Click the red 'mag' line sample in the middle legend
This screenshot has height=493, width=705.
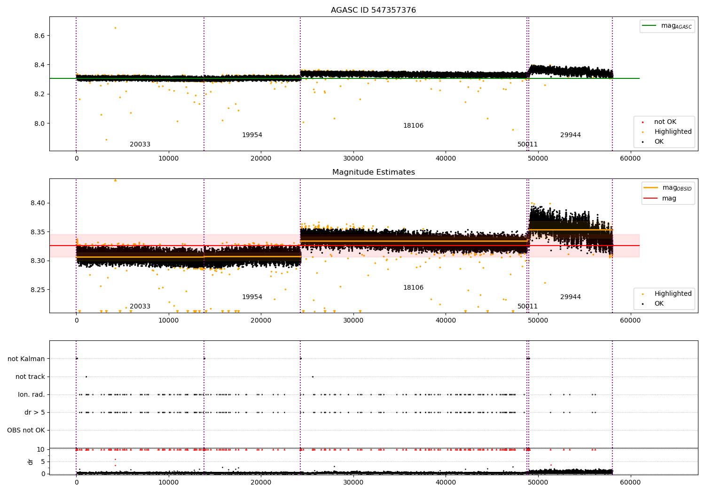pyautogui.click(x=650, y=199)
